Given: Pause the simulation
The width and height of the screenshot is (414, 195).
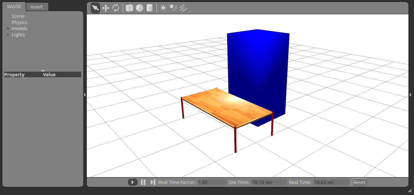Looking at the screenshot, I should click(143, 182).
